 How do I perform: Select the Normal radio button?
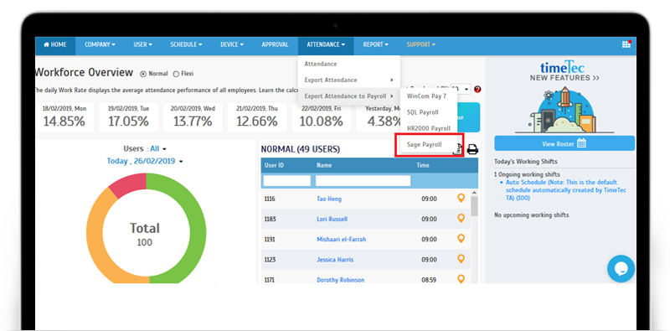[x=143, y=74]
